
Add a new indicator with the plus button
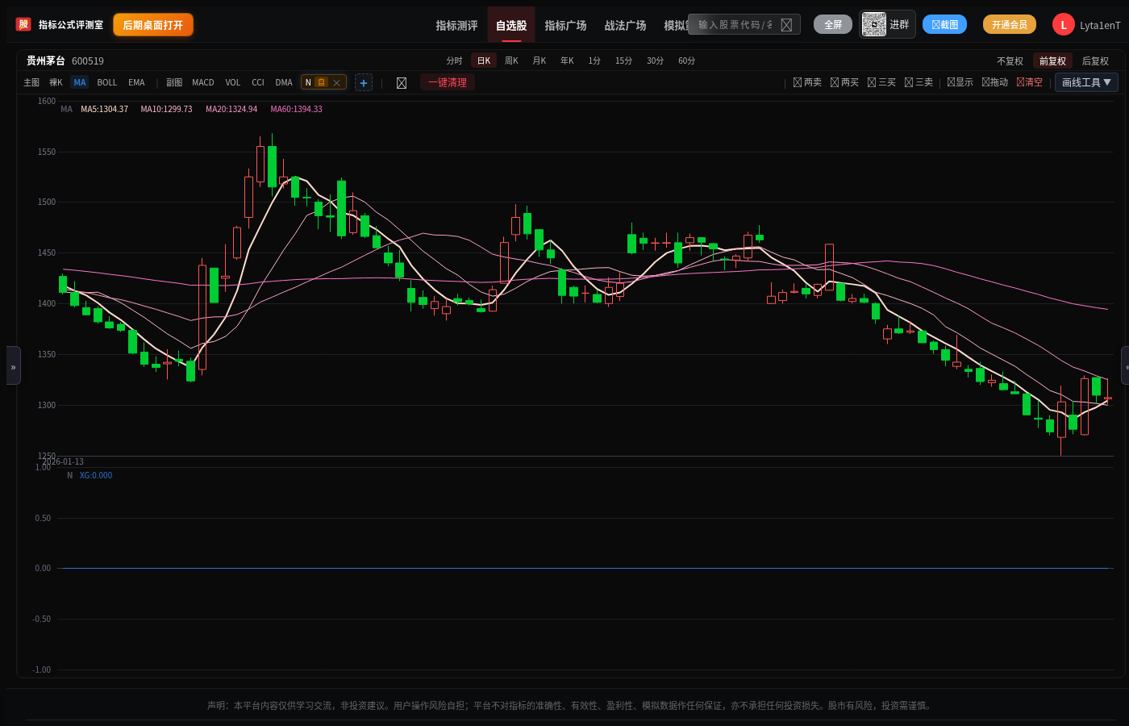[x=364, y=82]
